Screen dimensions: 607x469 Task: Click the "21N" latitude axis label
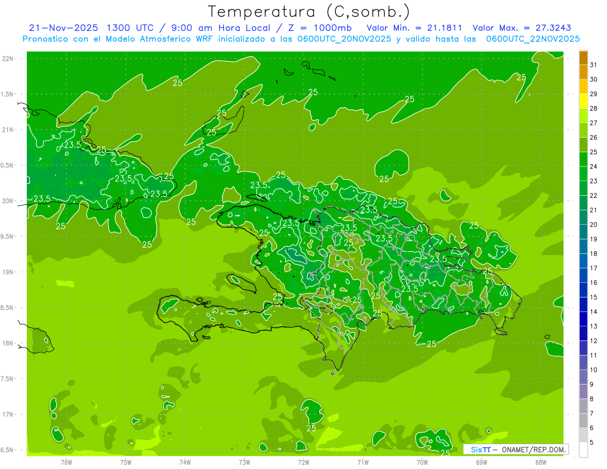[7, 130]
